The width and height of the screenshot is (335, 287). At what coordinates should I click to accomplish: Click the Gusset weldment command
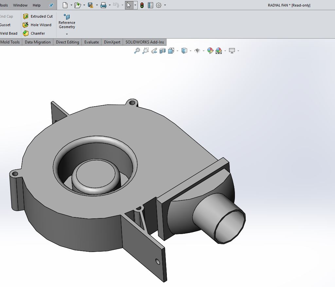click(5, 25)
